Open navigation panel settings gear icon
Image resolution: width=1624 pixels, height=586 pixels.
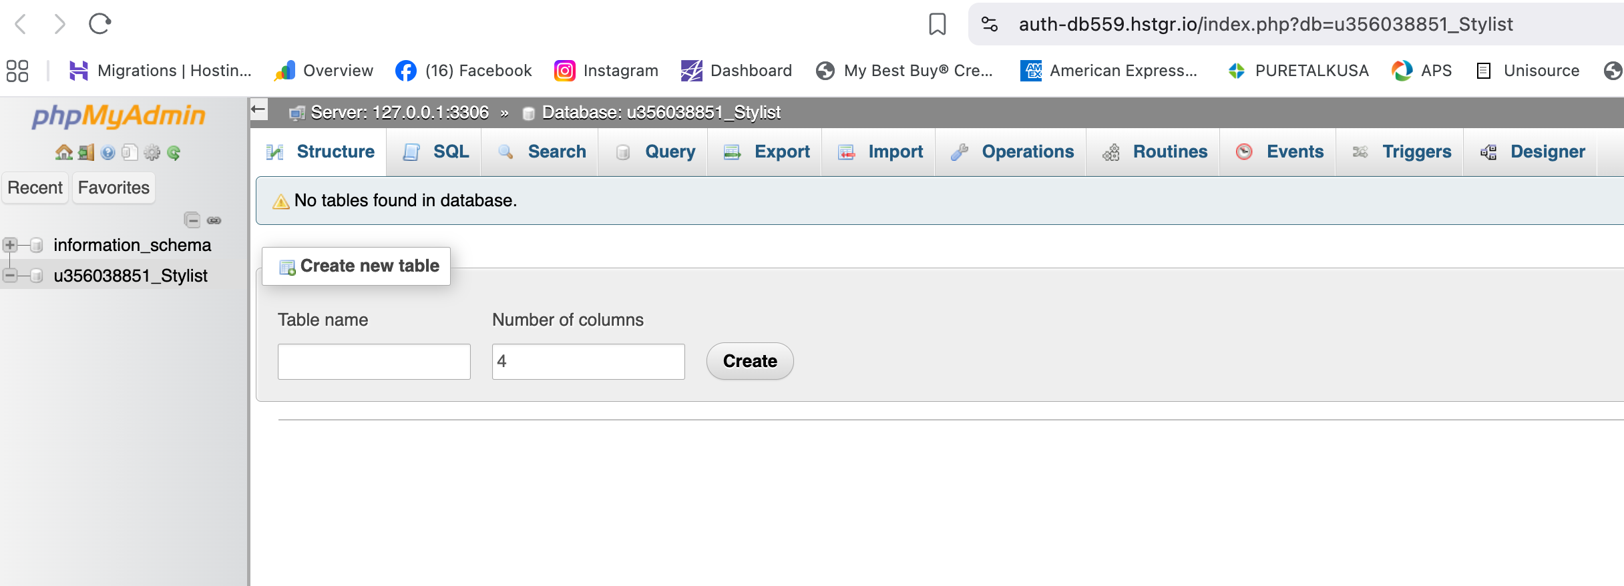152,153
